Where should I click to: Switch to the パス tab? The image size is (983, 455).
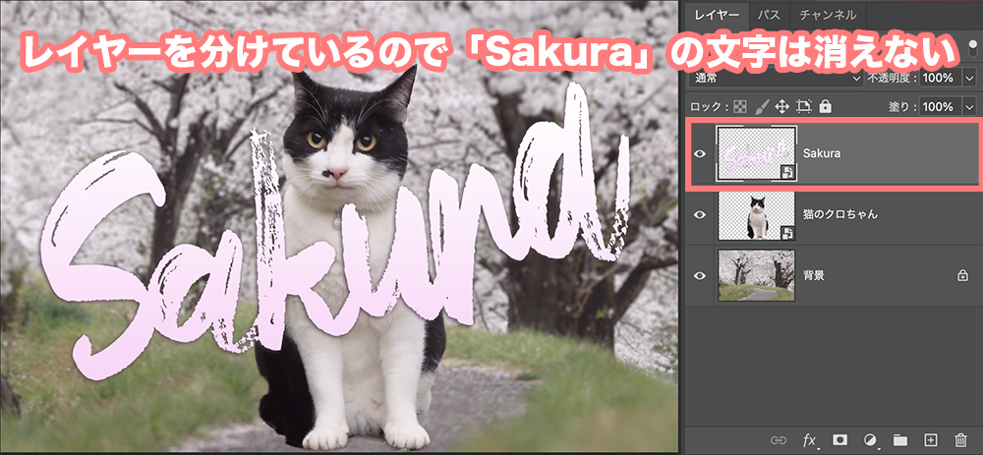pyautogui.click(x=769, y=15)
